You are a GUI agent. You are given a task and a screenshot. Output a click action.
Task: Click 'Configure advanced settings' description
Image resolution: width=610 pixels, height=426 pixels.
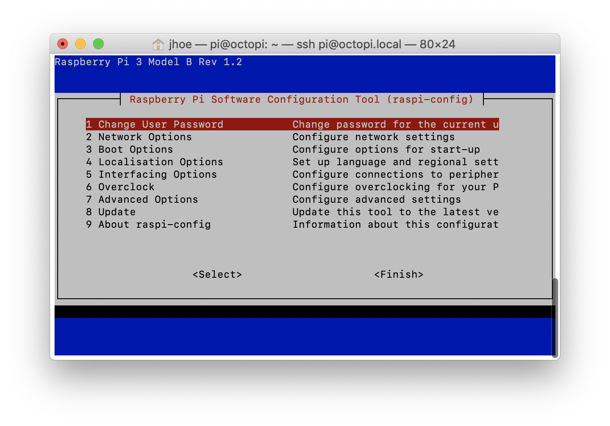377,200
